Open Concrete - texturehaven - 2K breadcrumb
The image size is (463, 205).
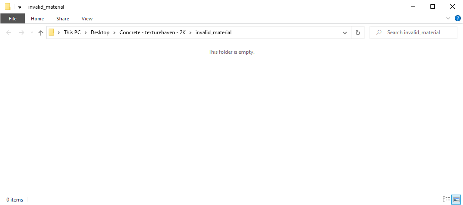(x=152, y=33)
